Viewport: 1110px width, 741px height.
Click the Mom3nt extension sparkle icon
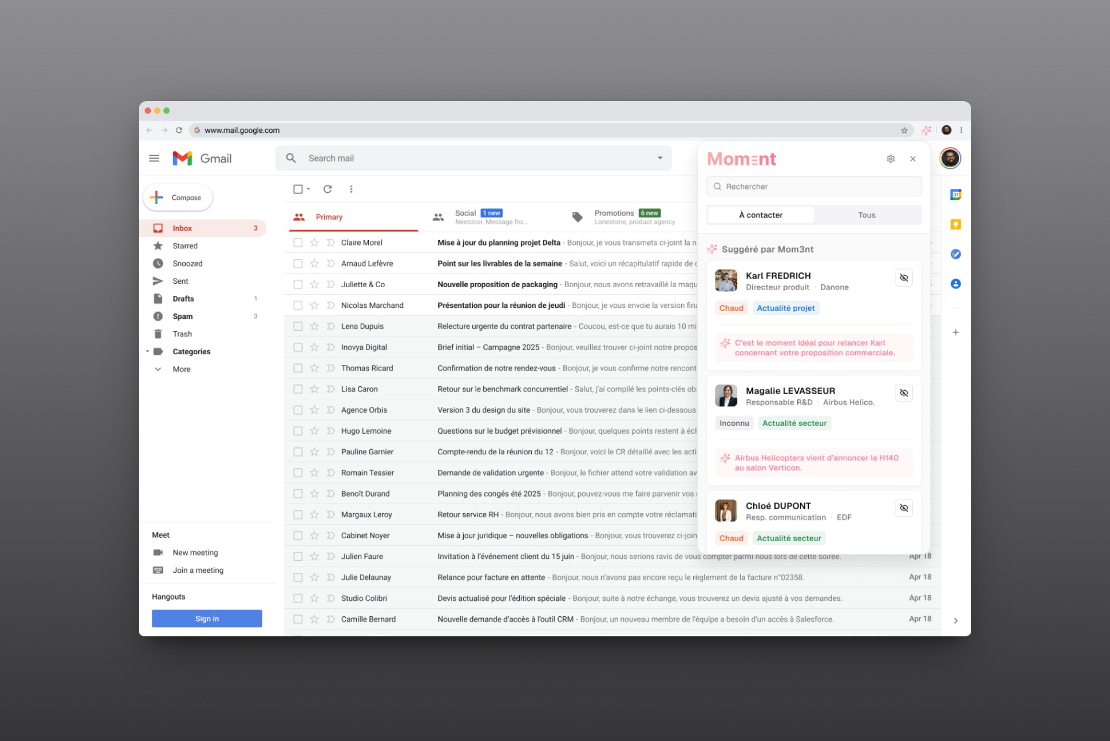click(926, 130)
